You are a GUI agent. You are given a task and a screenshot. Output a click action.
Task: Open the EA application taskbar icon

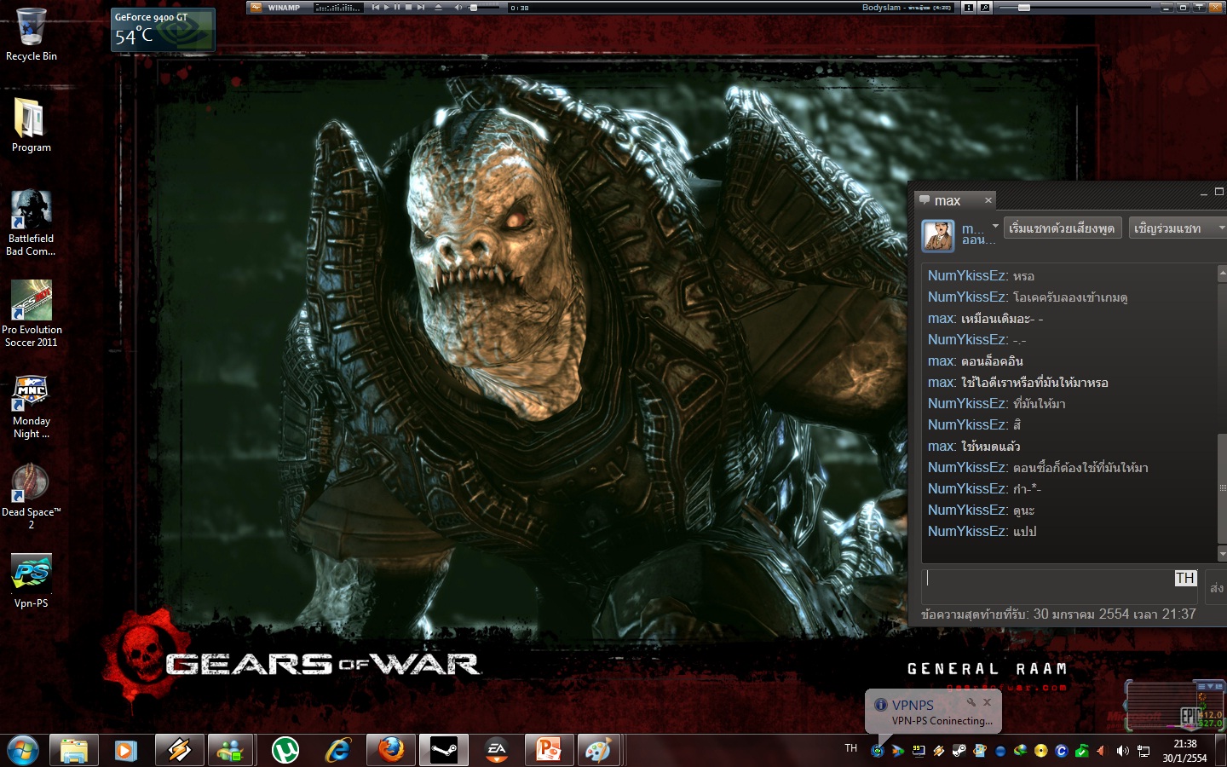tap(497, 751)
